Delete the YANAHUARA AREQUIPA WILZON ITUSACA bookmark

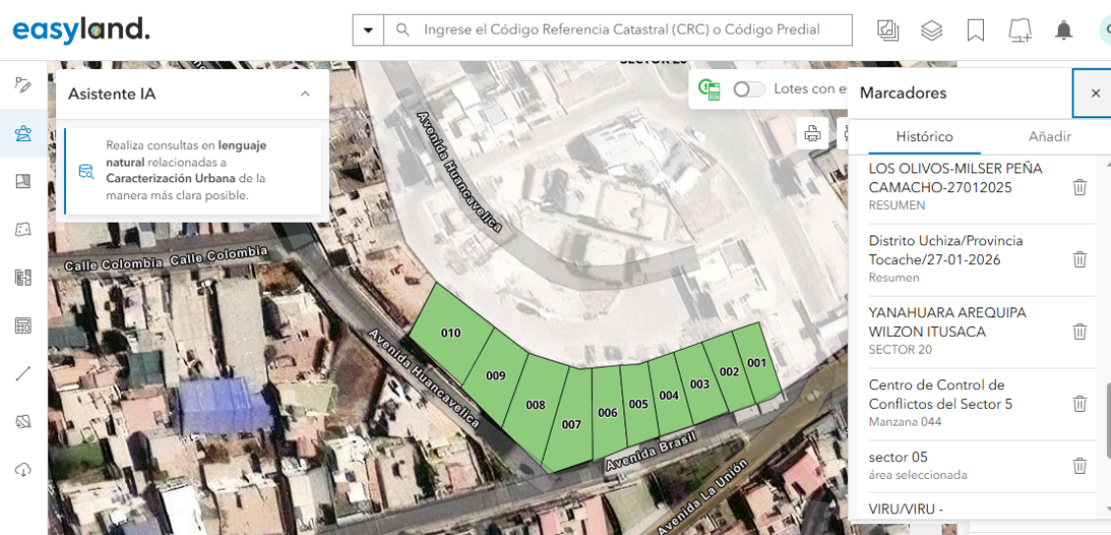click(1079, 331)
